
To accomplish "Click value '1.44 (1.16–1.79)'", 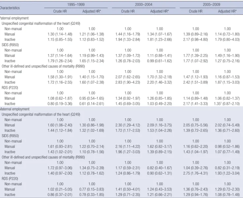I will (128, 34).
